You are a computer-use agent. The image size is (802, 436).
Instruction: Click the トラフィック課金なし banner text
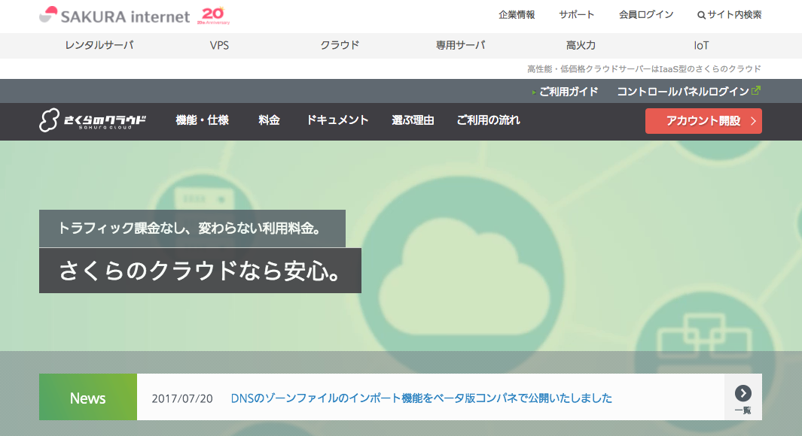click(x=192, y=229)
